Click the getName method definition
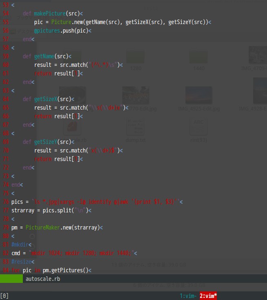Image resolution: width=267 pixels, height=300 pixels. 44,56
